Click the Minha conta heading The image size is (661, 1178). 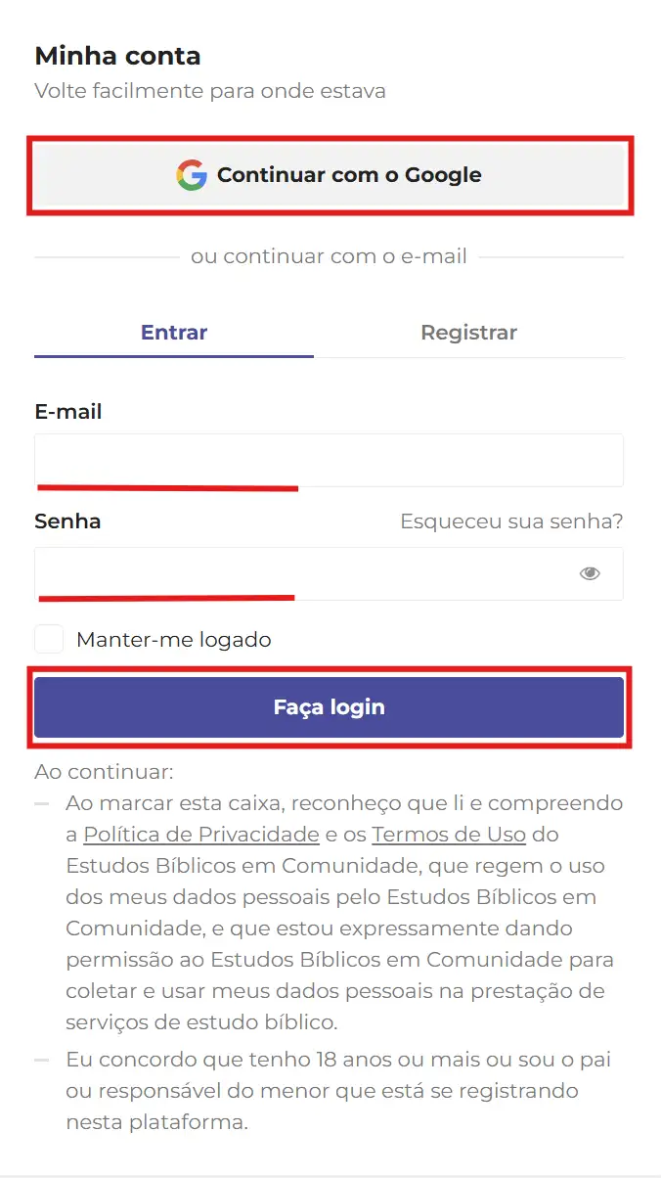[x=117, y=56]
